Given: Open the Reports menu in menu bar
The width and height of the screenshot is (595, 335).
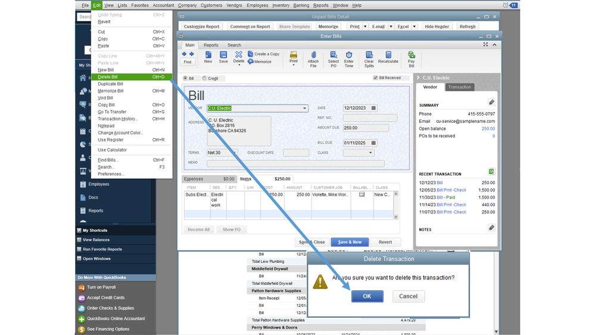Looking at the screenshot, I should 320,5.
